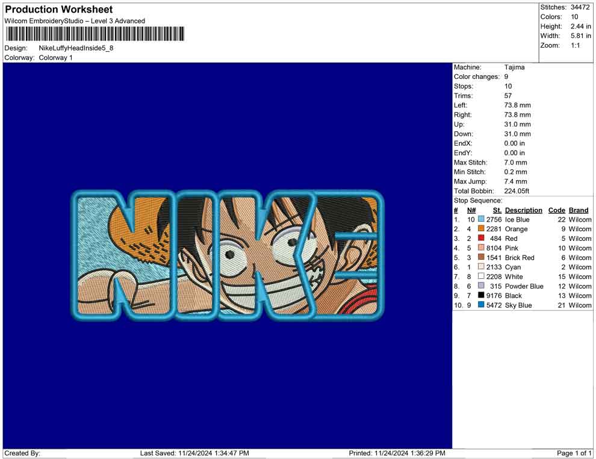Click the Stop Sequence label

pyautogui.click(x=478, y=200)
